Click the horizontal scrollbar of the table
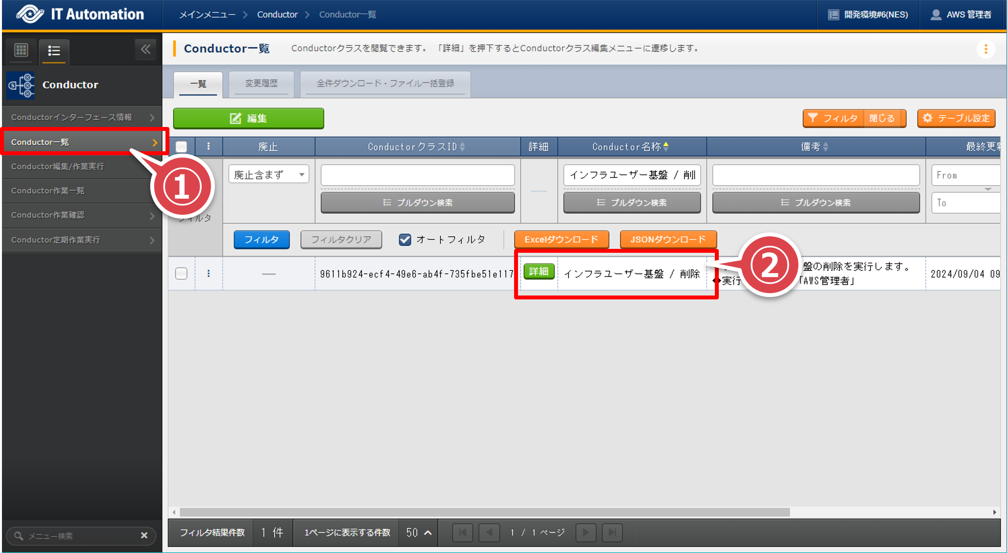 tap(484, 512)
